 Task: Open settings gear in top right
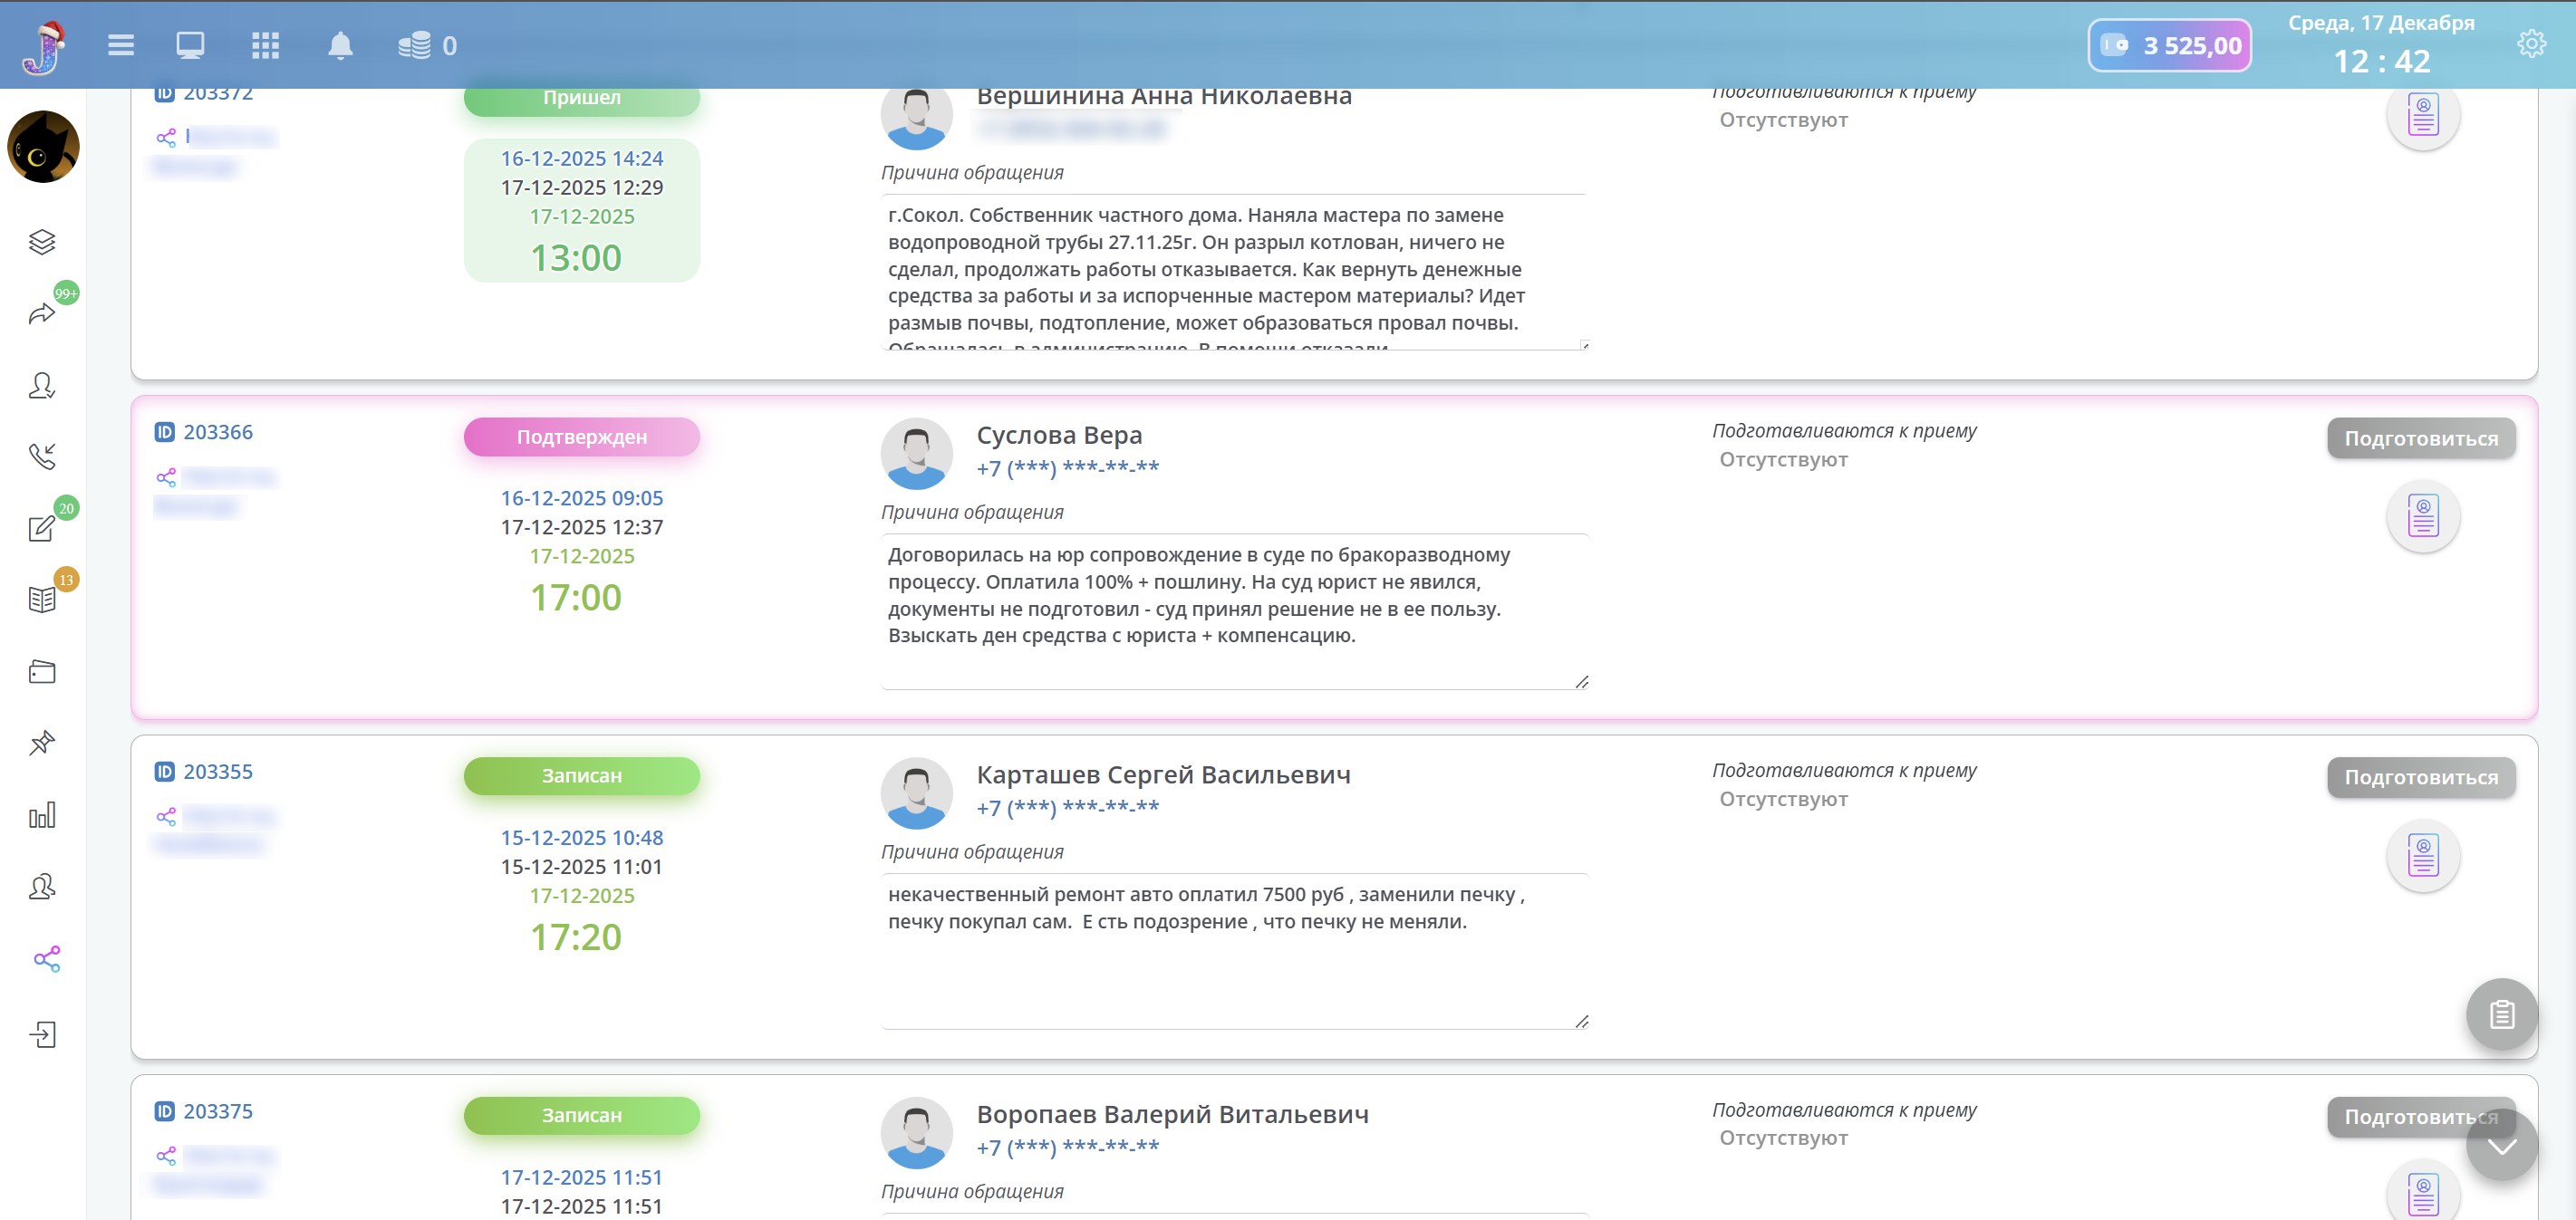[x=2531, y=44]
